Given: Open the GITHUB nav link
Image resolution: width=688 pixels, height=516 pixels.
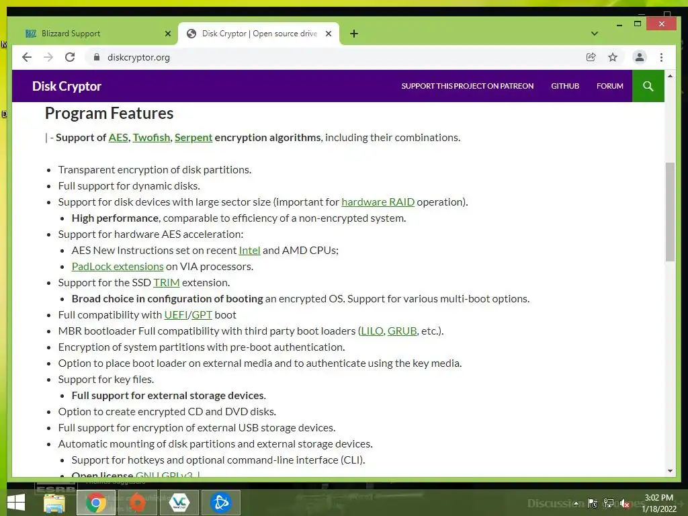Looking at the screenshot, I should 565,86.
